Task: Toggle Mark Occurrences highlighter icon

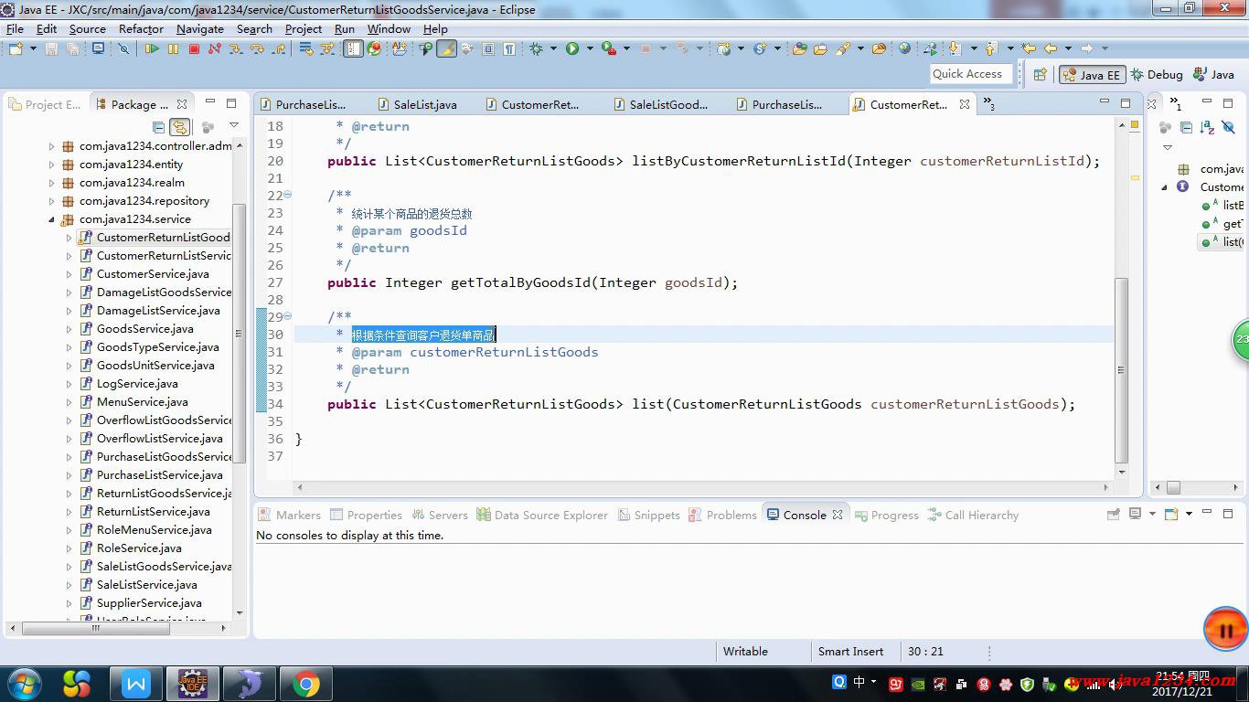Action: click(x=446, y=48)
